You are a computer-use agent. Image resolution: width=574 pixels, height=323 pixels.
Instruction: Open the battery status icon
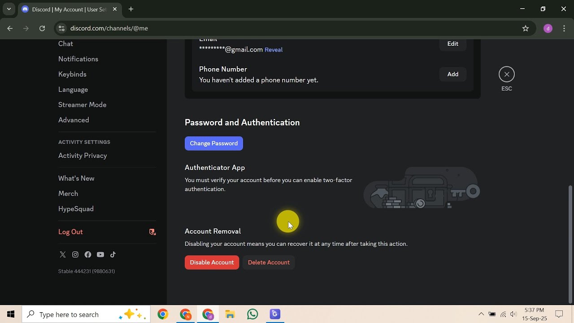[492, 314]
